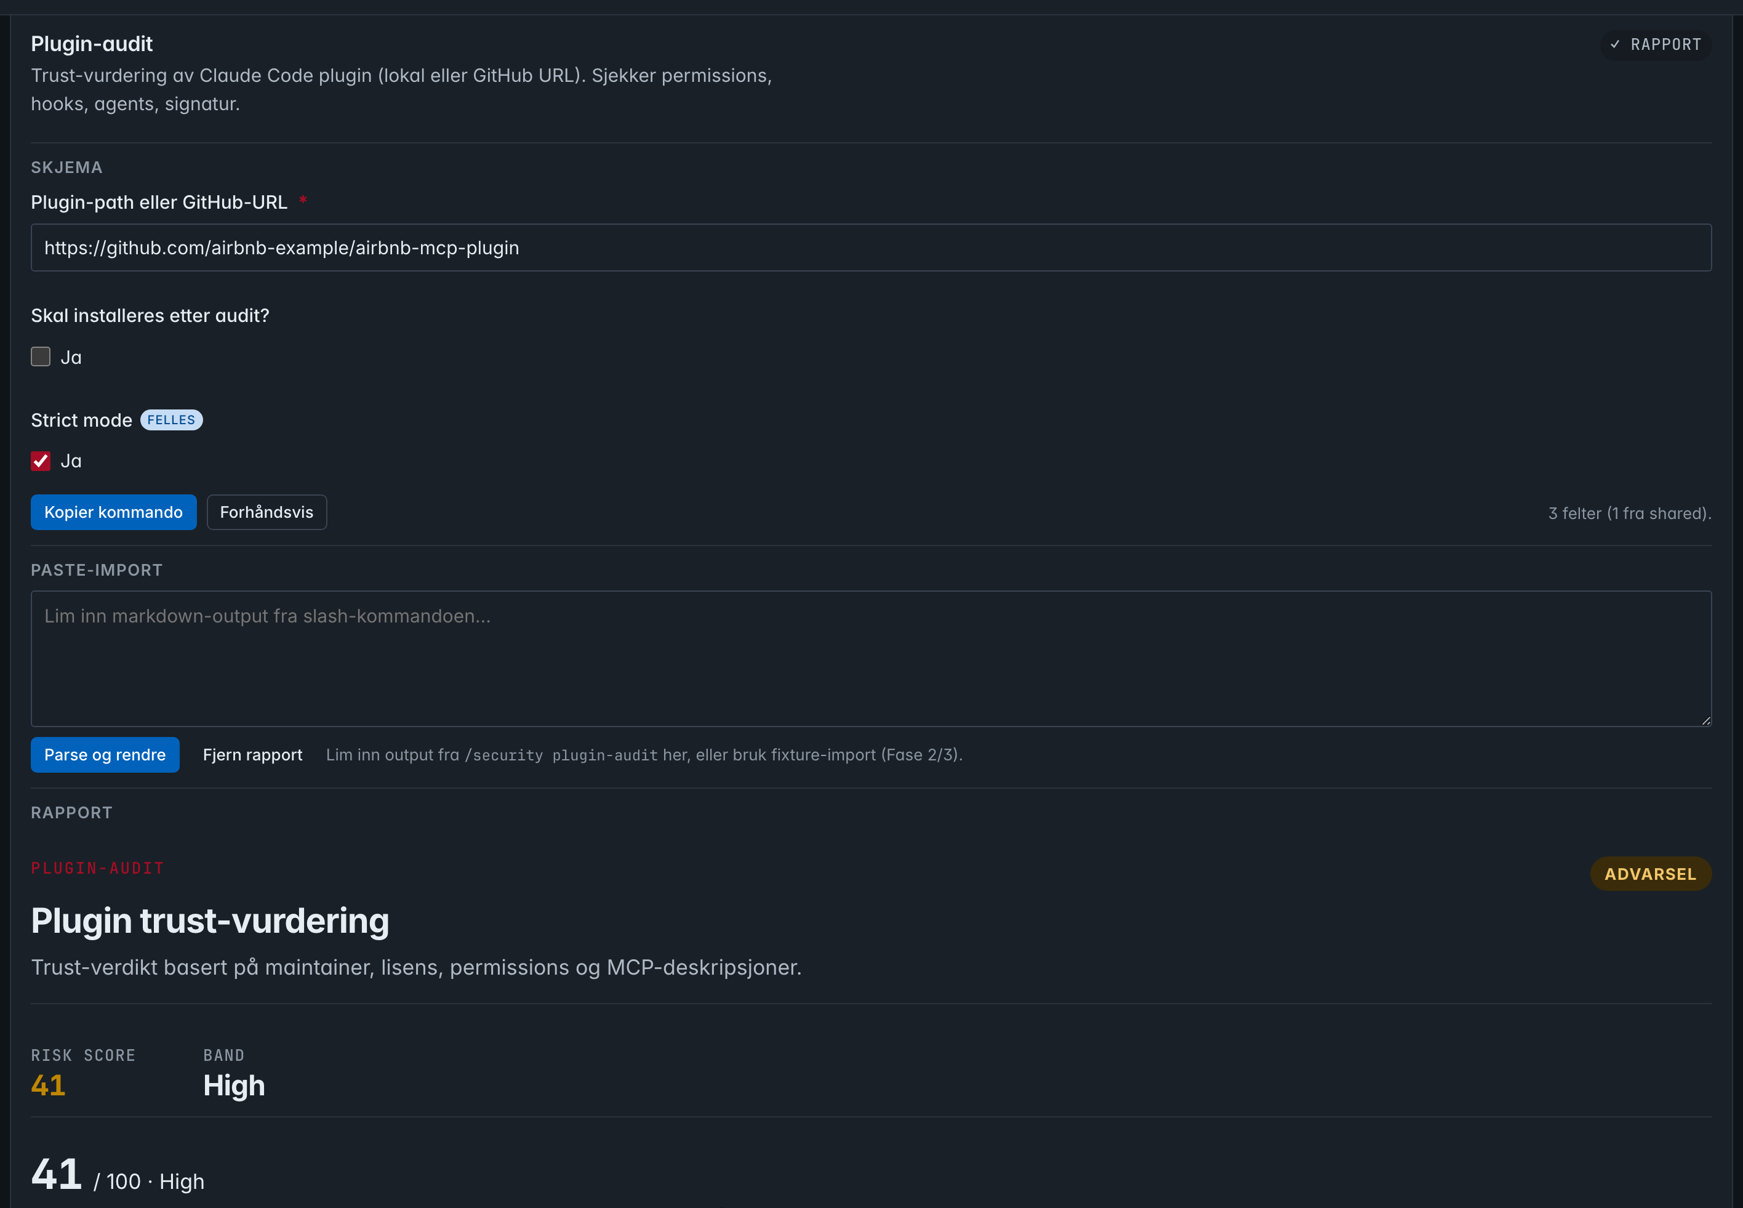The width and height of the screenshot is (1743, 1208).
Task: Uncheck the Strict mode Ja checkbox
Action: (41, 461)
